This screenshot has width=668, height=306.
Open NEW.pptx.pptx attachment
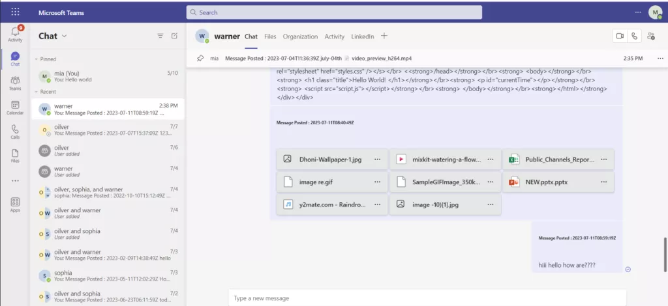pyautogui.click(x=558, y=182)
